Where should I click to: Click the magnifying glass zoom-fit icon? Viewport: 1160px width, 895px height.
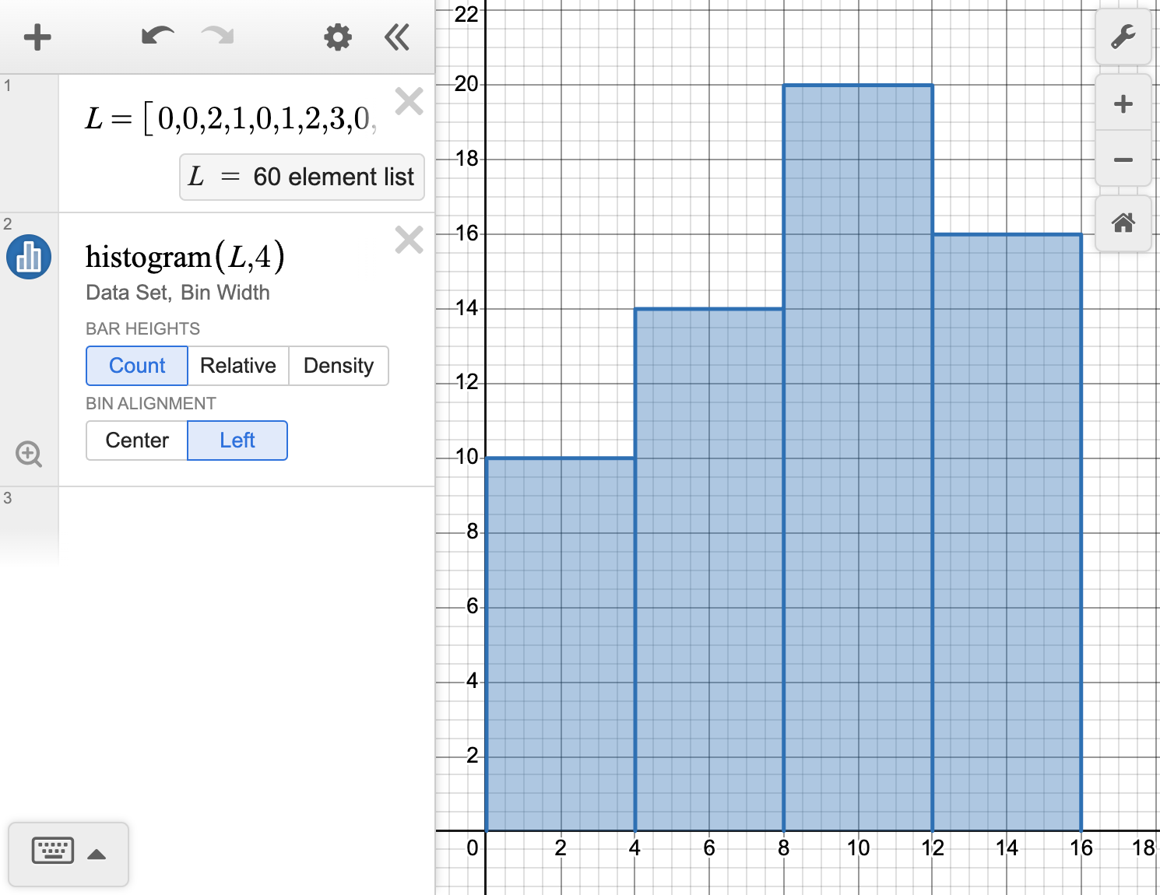tap(28, 454)
